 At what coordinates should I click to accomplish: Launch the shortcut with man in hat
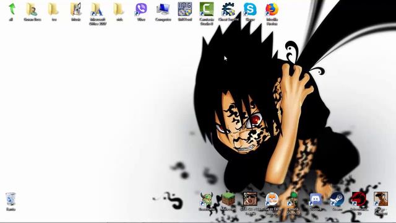(x=381, y=199)
